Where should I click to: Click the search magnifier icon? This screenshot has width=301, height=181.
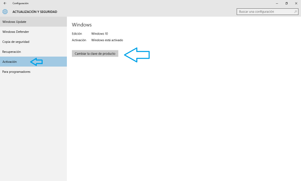[x=296, y=12]
